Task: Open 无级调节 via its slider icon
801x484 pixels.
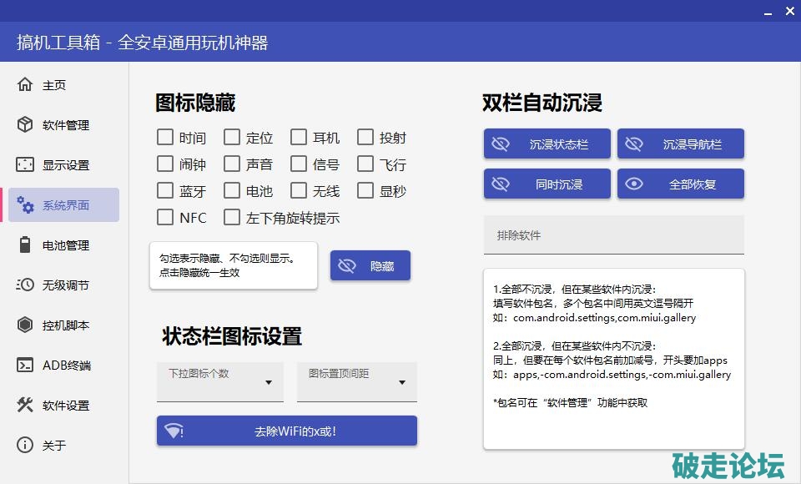Action: pyautogui.click(x=25, y=285)
